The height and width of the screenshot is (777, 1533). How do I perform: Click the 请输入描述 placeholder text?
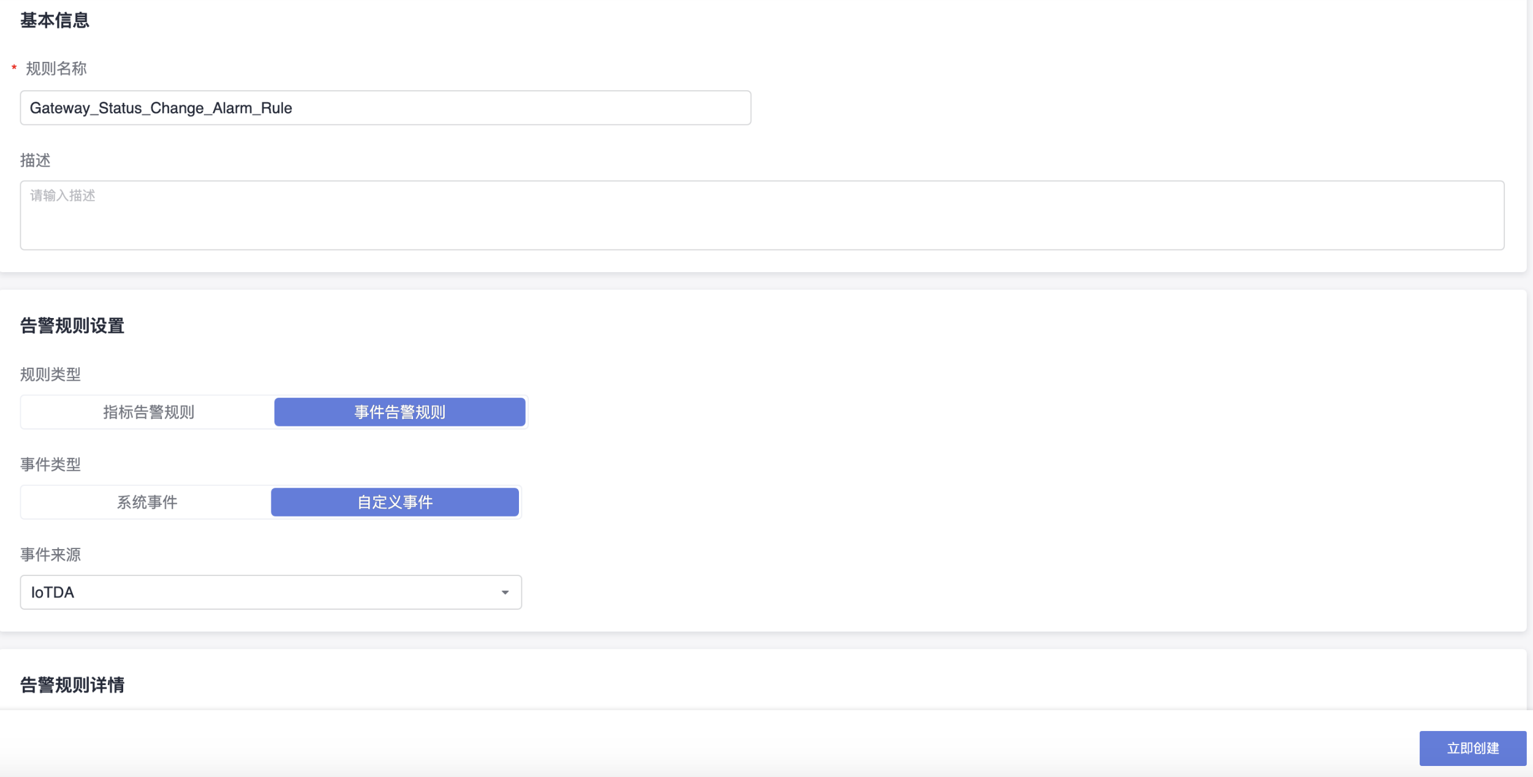coord(62,196)
